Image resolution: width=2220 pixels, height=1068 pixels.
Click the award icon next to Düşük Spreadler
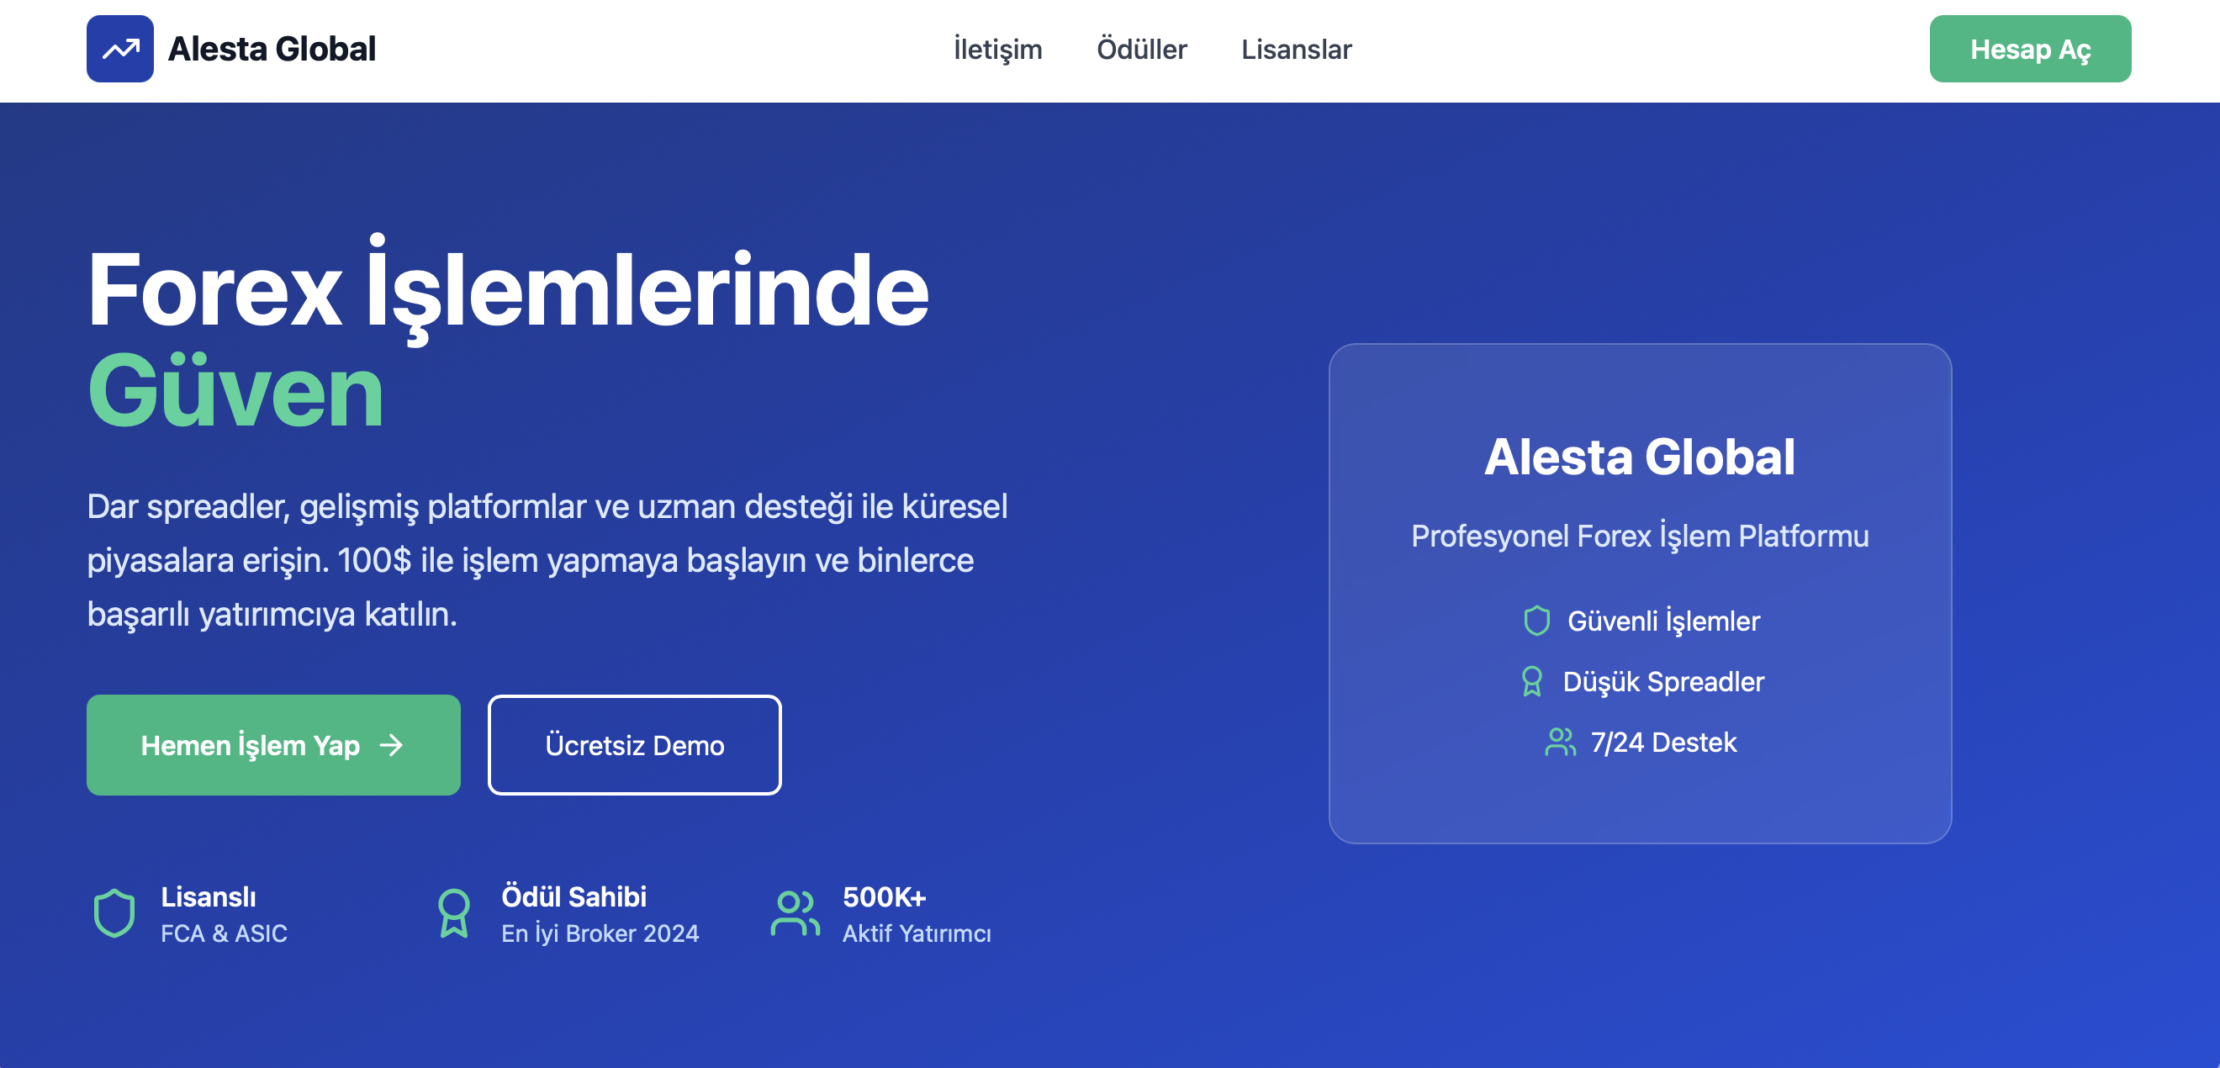pos(1531,681)
